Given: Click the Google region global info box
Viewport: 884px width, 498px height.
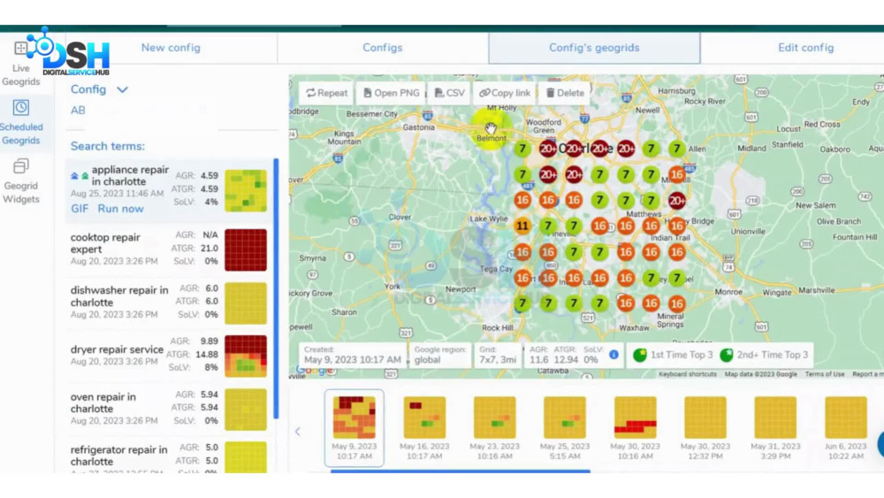Looking at the screenshot, I should 439,356.
